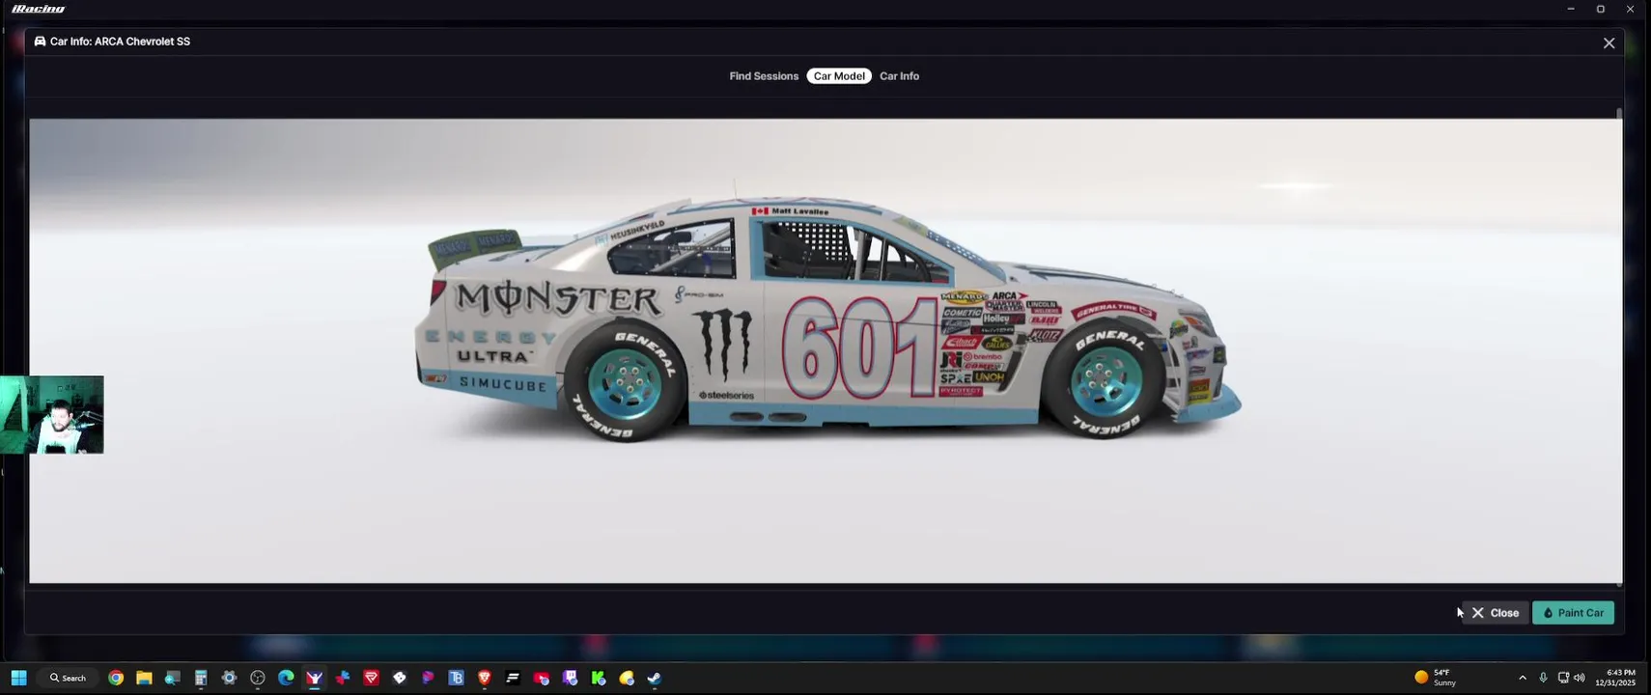This screenshot has height=695, width=1651.
Task: Open OBS Studio from taskbar
Action: click(258, 678)
